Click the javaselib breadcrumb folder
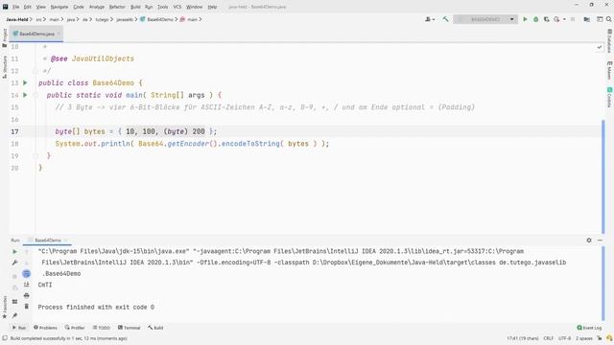Screen dimensions: 614x345 [x=125, y=19]
